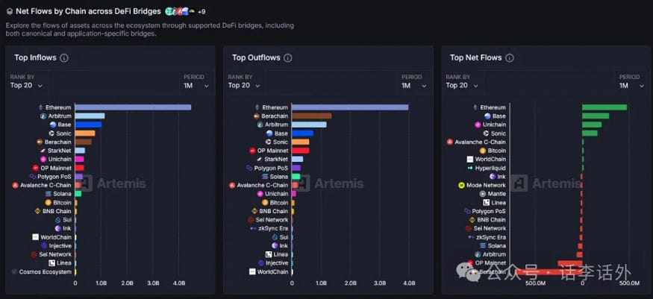Open the Period 1M dropdown in Top Outflows
The width and height of the screenshot is (653, 299).
[x=414, y=85]
